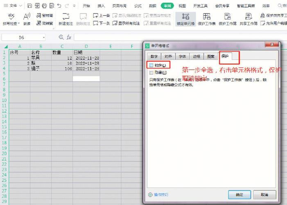Redo the last action
Image resolution: width=287 pixels, height=205 pixels.
click(x=67, y=6)
